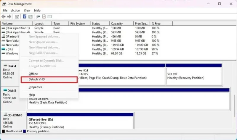Open the Action menu
Image resolution: width=237 pixels, height=140 pixels.
(x=16, y=11)
